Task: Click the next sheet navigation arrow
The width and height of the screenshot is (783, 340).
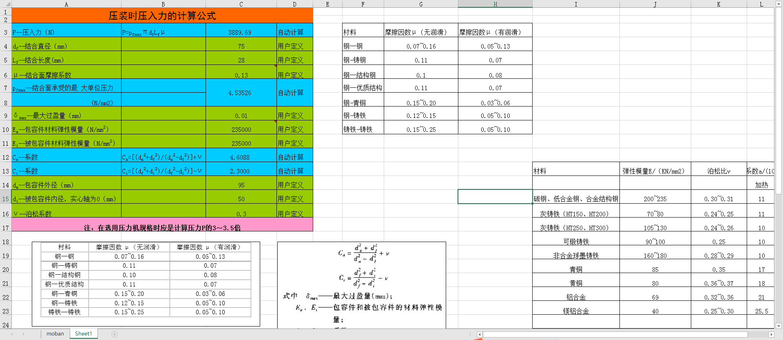Action: (x=23, y=334)
